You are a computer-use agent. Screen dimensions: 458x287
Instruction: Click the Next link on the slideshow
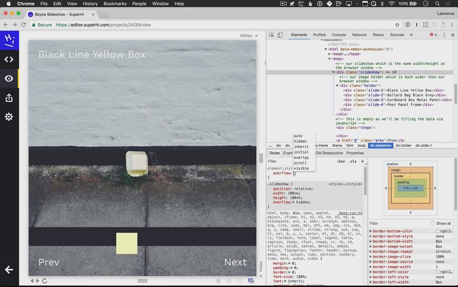[x=235, y=263]
